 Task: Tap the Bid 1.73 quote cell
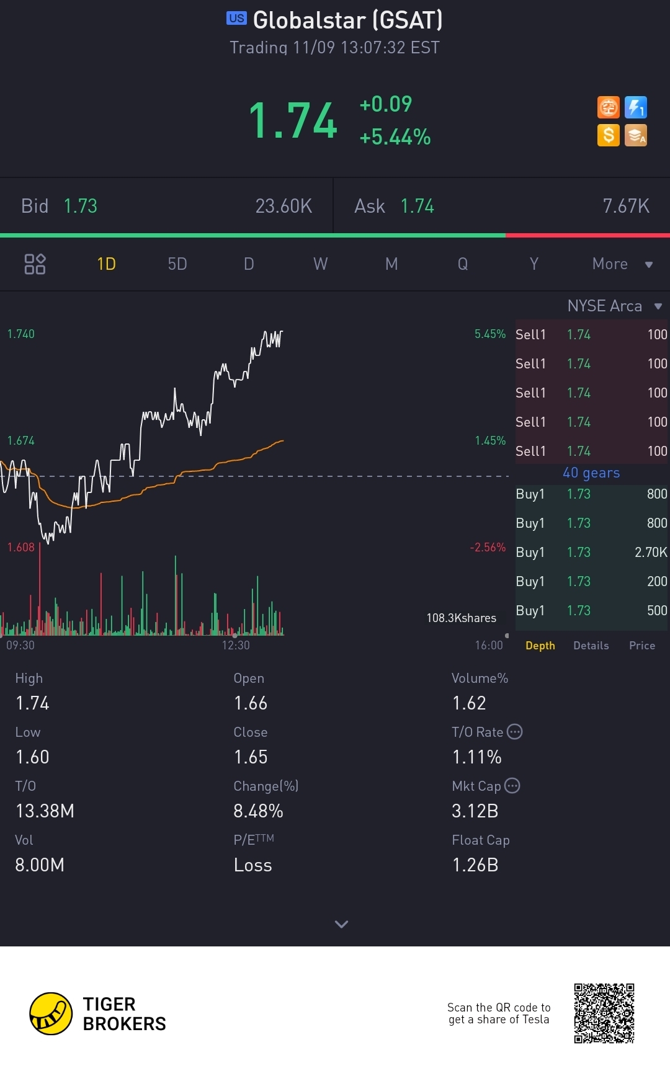[166, 206]
